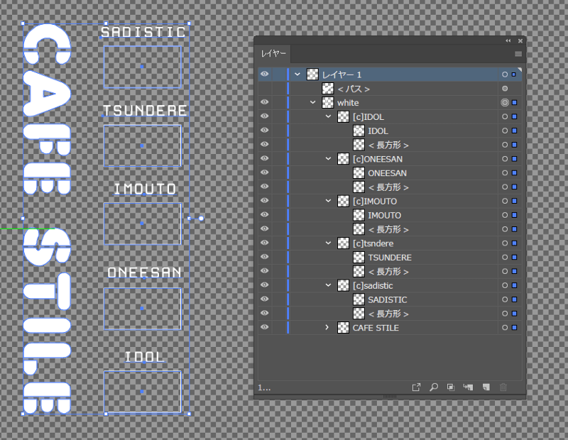Click the target circle of [c]ONEESAN group
The height and width of the screenshot is (440, 568).
tap(505, 159)
